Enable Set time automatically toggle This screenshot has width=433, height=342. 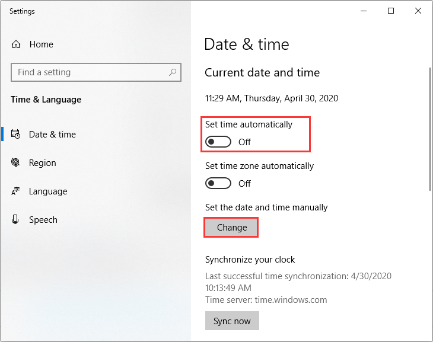coord(218,142)
